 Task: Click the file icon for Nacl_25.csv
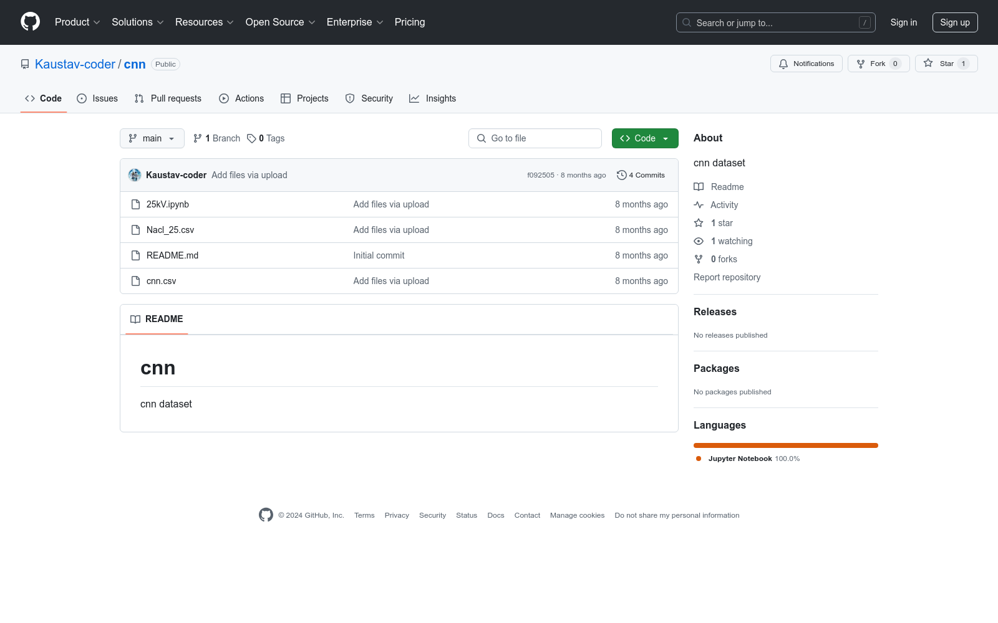pyautogui.click(x=135, y=230)
